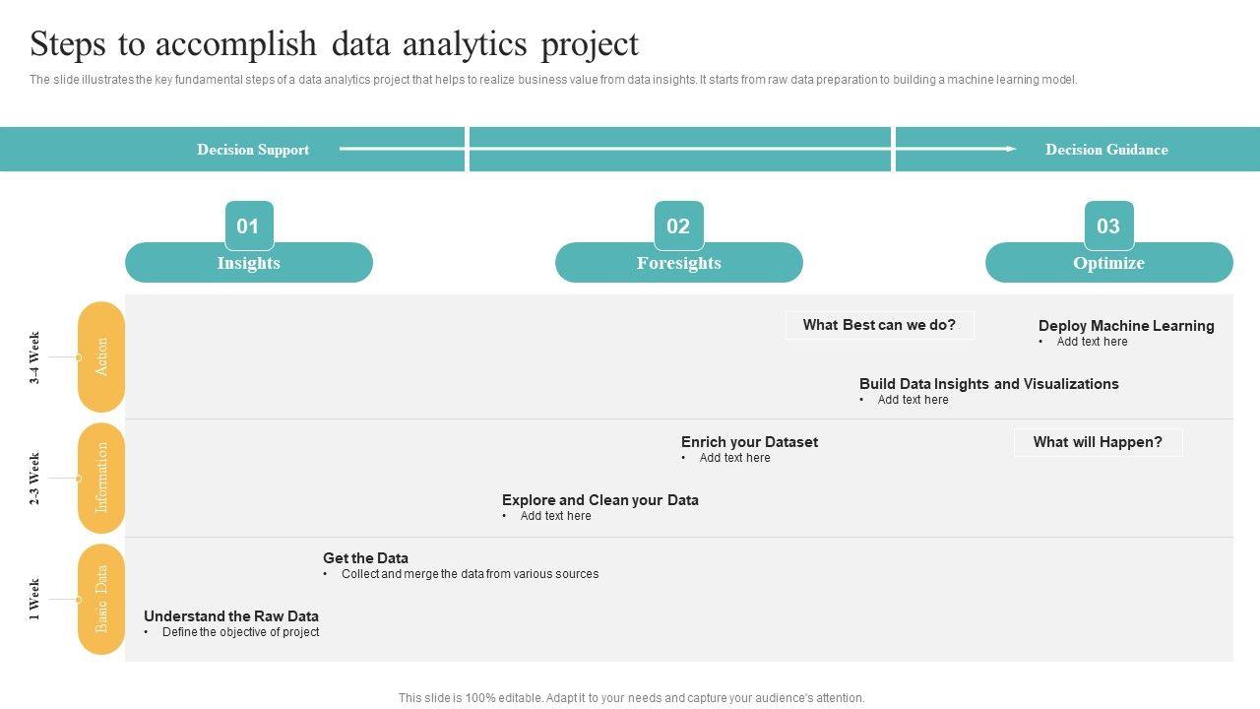The width and height of the screenshot is (1260, 709).
Task: Select the Decision Support header text
Action: 253,150
